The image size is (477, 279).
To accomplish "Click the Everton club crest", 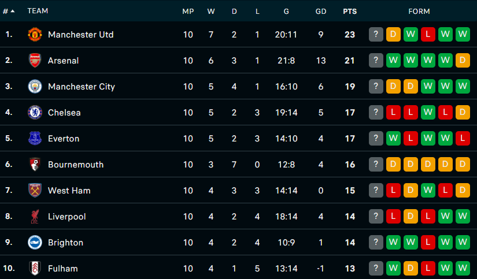I will click(35, 139).
